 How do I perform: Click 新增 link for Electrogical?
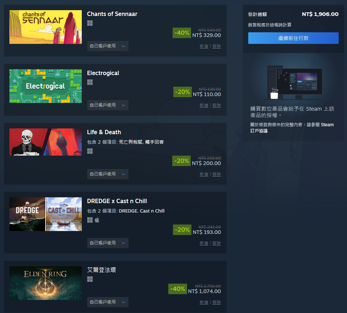(204, 106)
